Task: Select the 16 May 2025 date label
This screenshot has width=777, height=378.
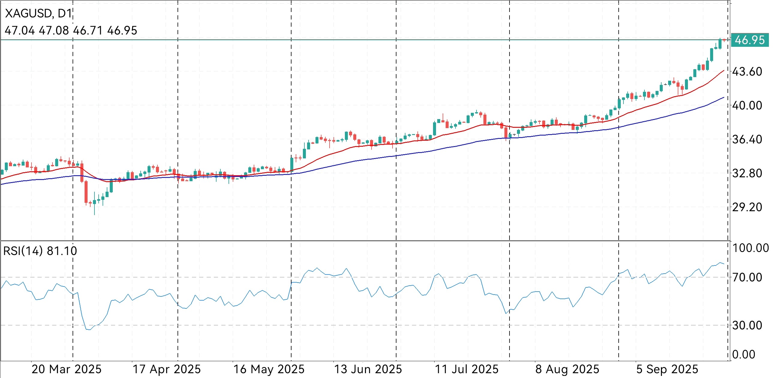Action: pos(269,369)
